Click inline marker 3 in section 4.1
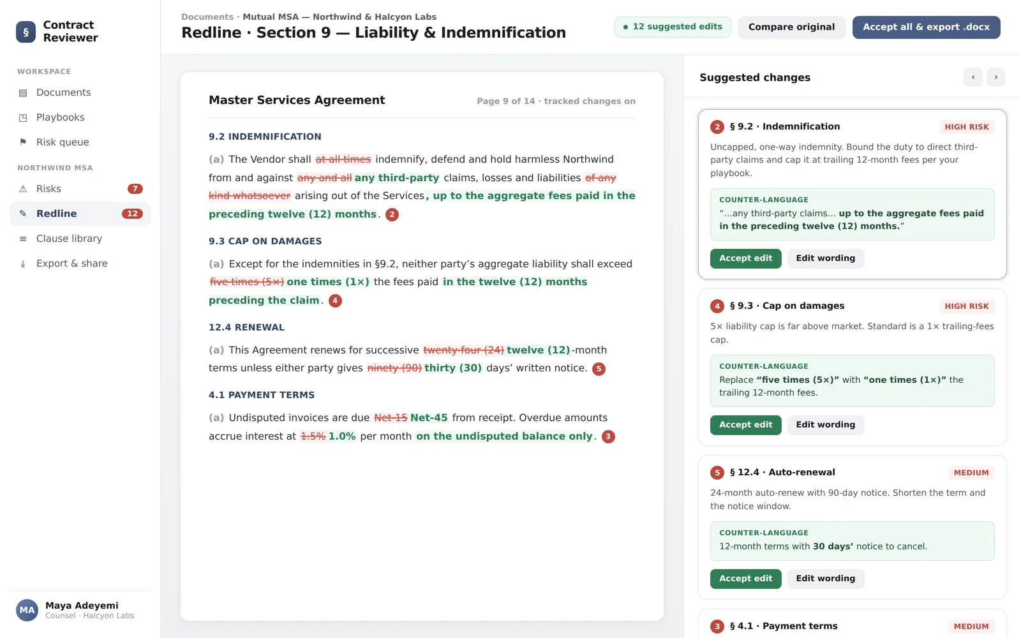1021x638 pixels. click(x=608, y=436)
